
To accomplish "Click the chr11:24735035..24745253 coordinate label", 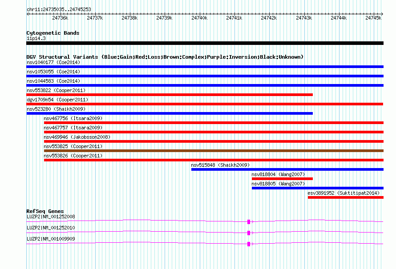I will [x=59, y=9].
